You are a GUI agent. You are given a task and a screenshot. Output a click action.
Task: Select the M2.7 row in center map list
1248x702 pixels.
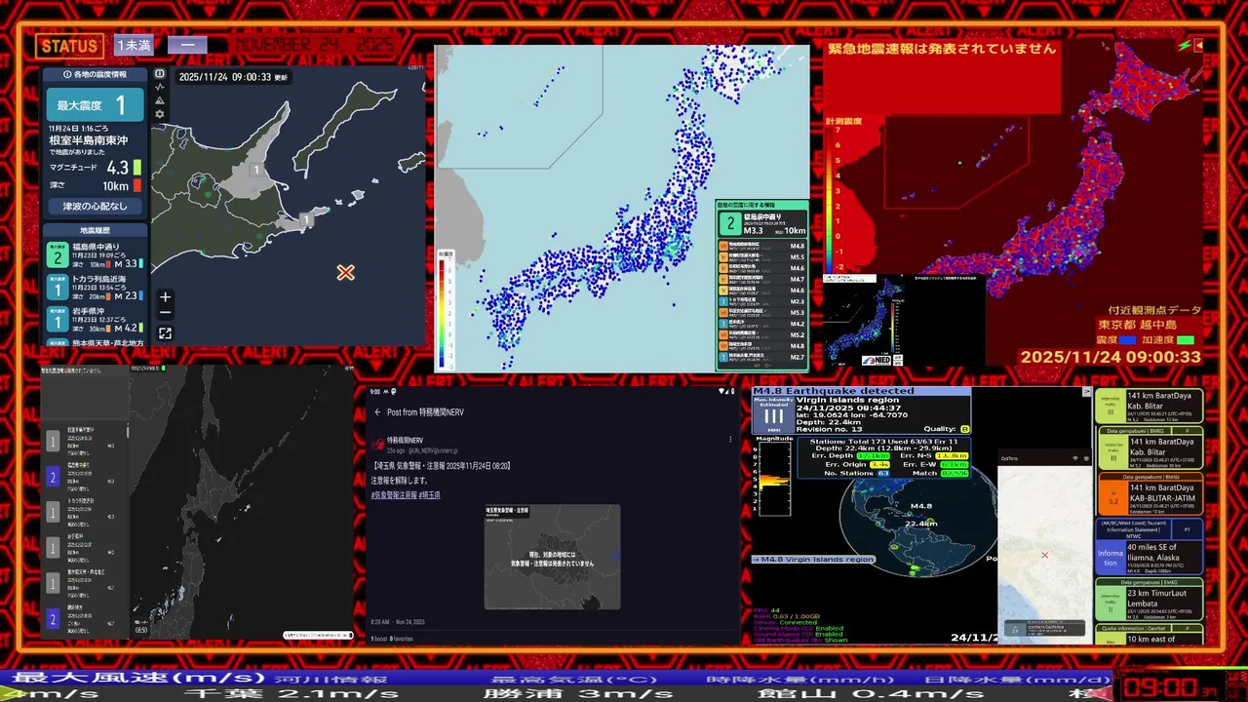point(762,358)
